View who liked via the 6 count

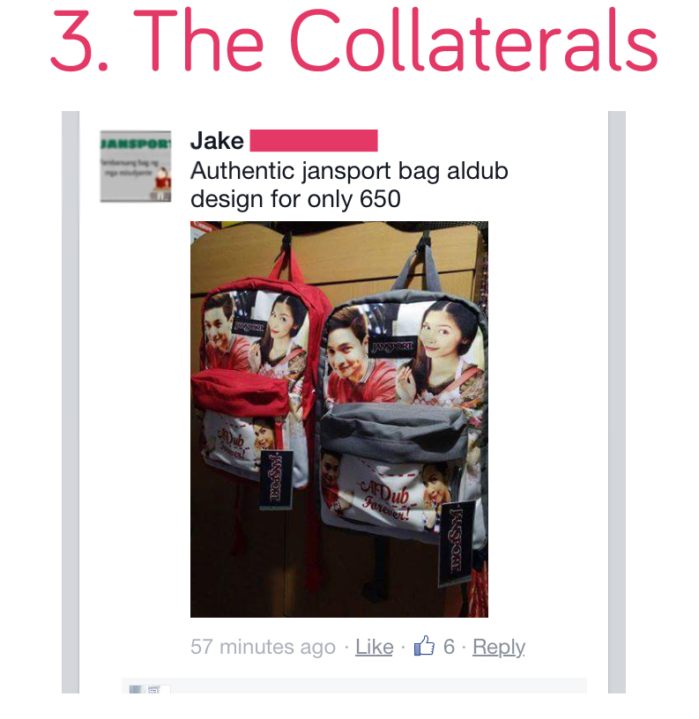pos(449,647)
